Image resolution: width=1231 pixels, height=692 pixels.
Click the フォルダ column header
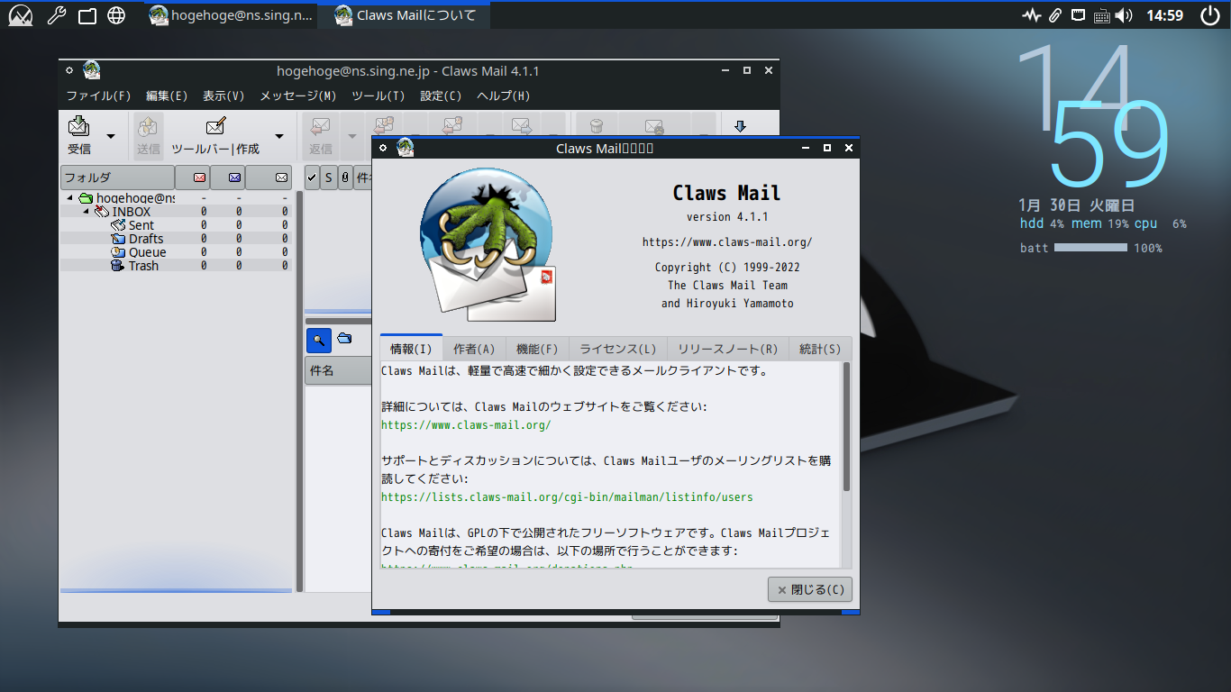coord(117,178)
